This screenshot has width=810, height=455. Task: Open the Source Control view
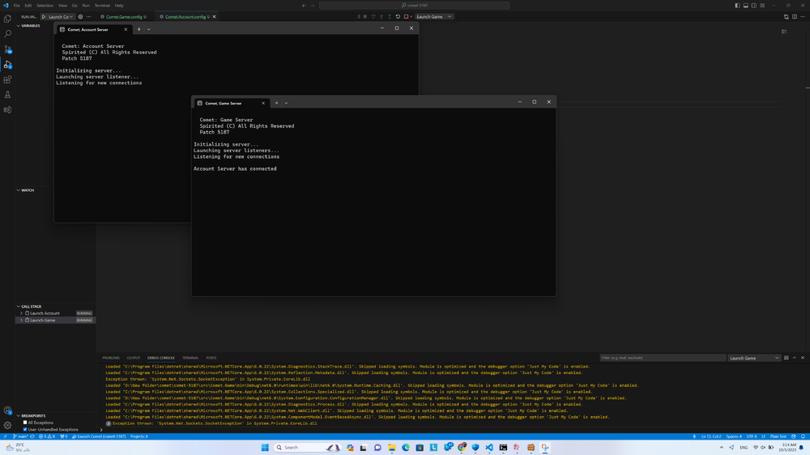pyautogui.click(x=8, y=49)
